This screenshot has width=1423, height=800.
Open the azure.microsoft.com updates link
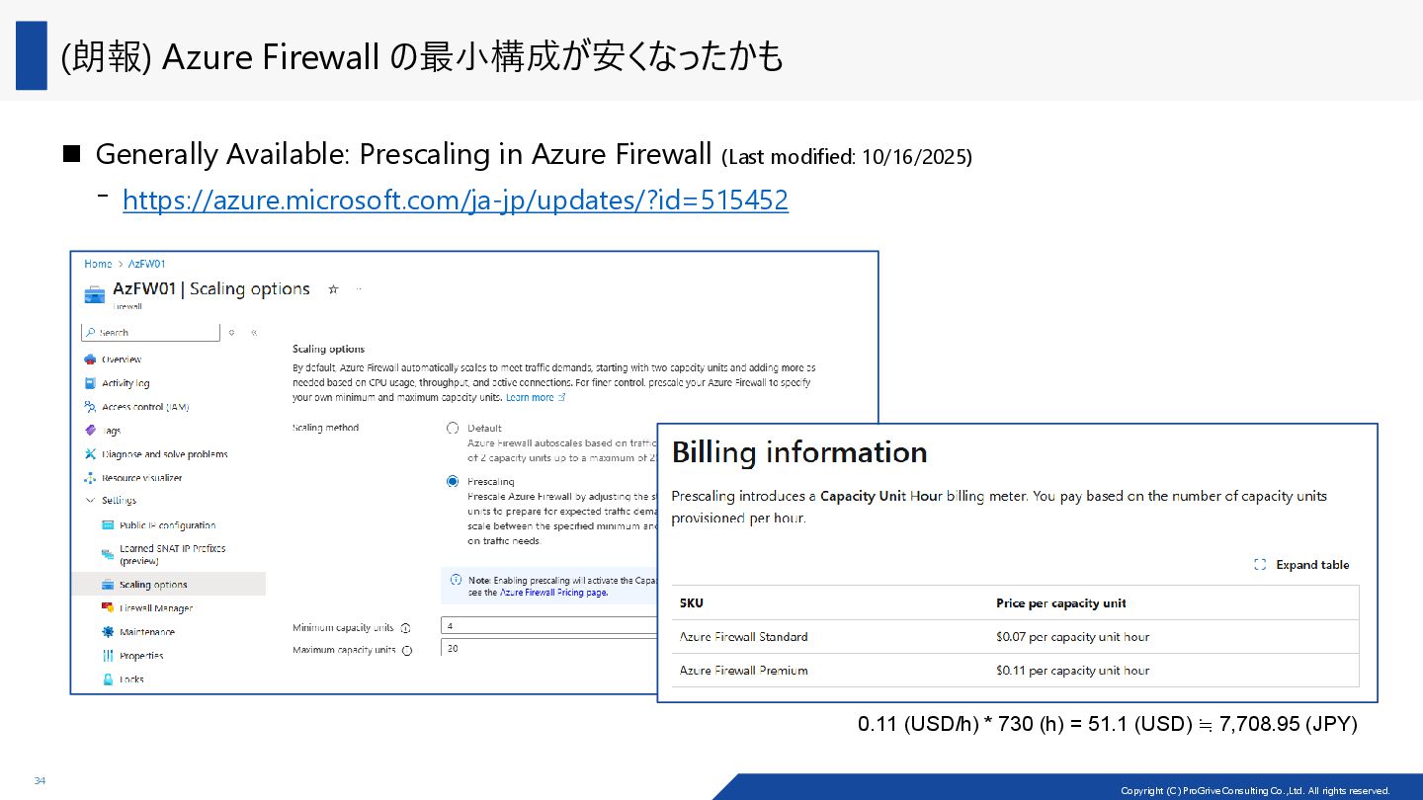pos(456,200)
